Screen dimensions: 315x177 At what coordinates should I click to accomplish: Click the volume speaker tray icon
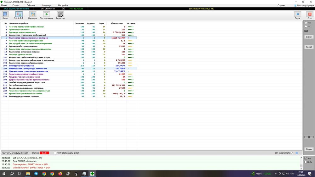tap(287, 174)
